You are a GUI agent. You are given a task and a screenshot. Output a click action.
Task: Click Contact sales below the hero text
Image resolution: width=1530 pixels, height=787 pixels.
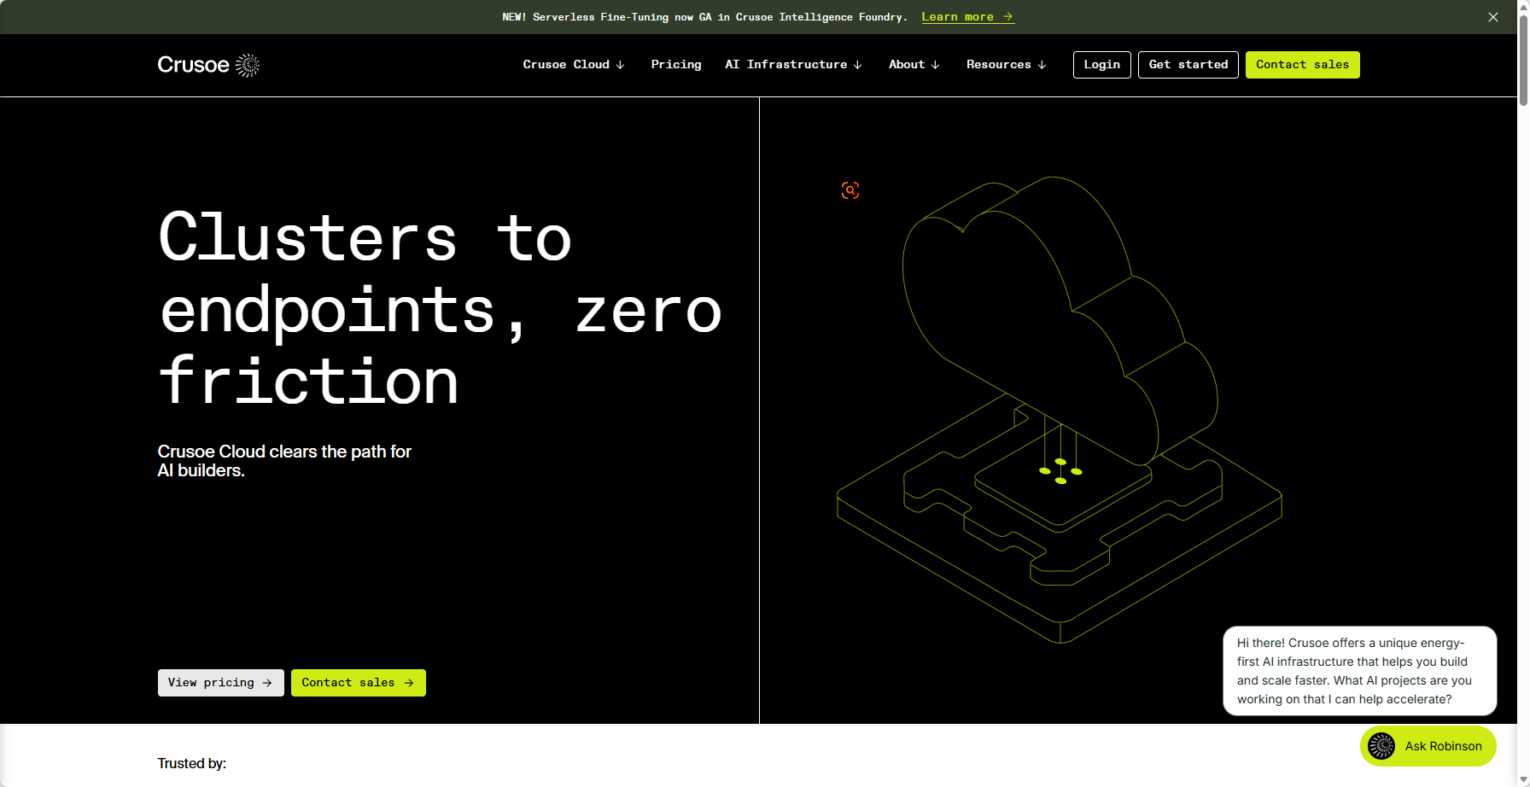click(x=359, y=683)
